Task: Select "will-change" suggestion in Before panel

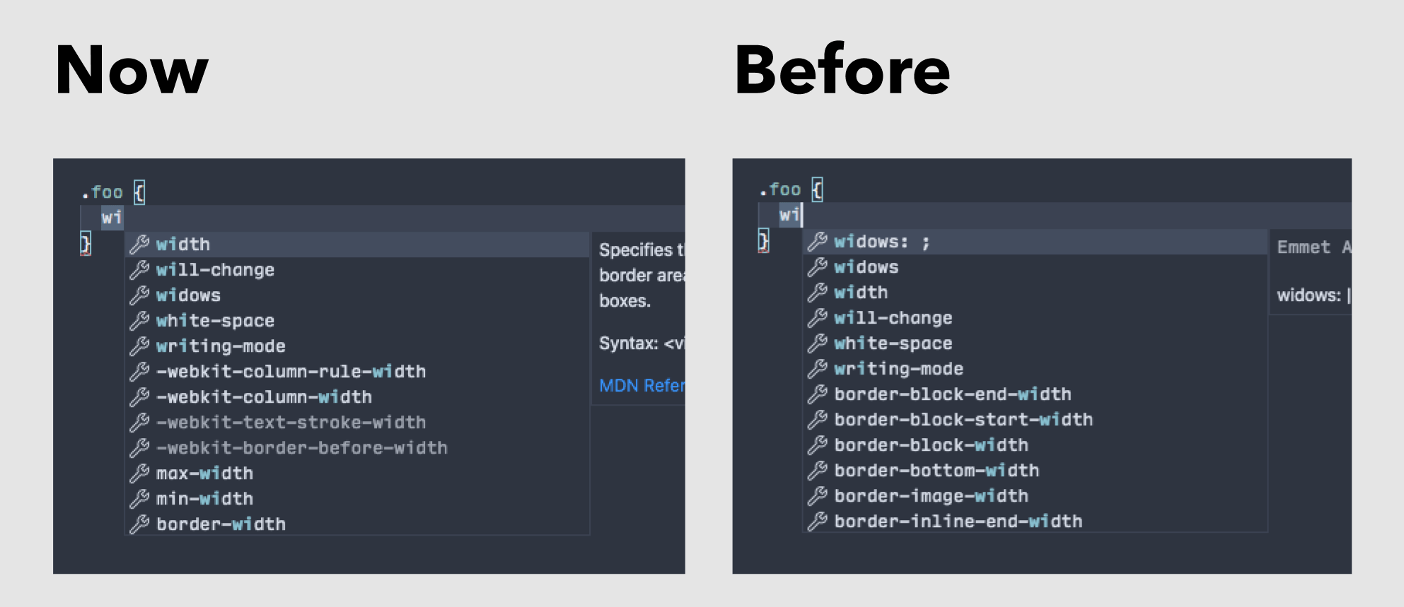Action: point(893,317)
